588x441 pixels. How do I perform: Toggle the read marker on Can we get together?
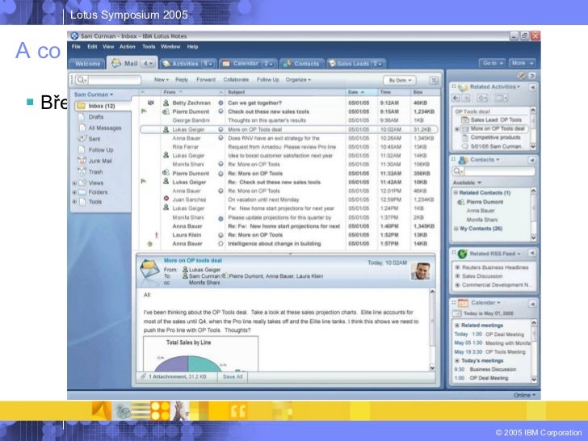point(220,103)
